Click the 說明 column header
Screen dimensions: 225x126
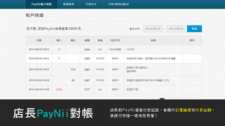[153, 41]
